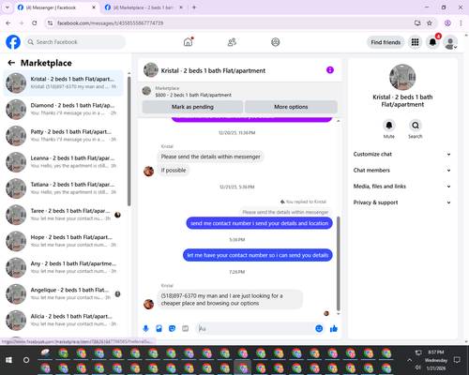Click Kristal's avatar beside phone number message
Screen dimensions: 469x375
pyautogui.click(x=148, y=304)
